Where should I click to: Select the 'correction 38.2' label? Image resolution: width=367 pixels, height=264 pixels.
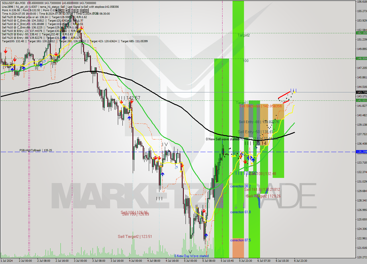241,186
